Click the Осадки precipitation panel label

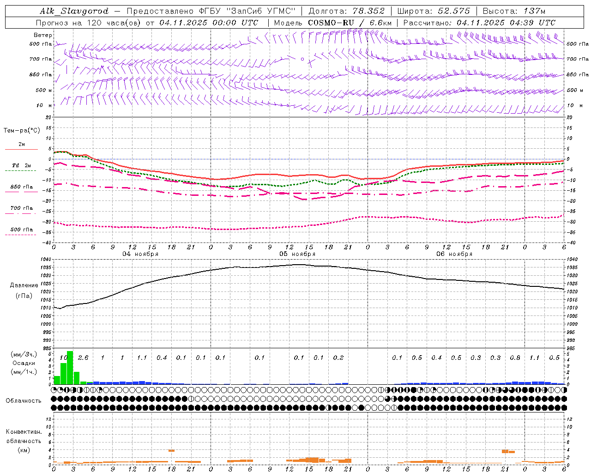pos(24,363)
